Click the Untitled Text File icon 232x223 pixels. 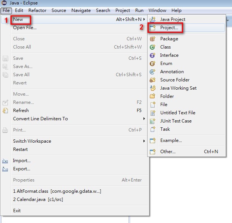(x=152, y=113)
